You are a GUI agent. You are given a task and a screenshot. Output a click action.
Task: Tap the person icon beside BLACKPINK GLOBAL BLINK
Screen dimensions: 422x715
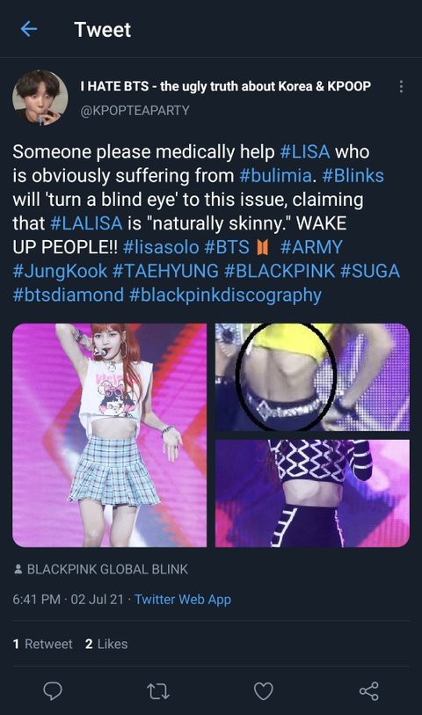18,569
